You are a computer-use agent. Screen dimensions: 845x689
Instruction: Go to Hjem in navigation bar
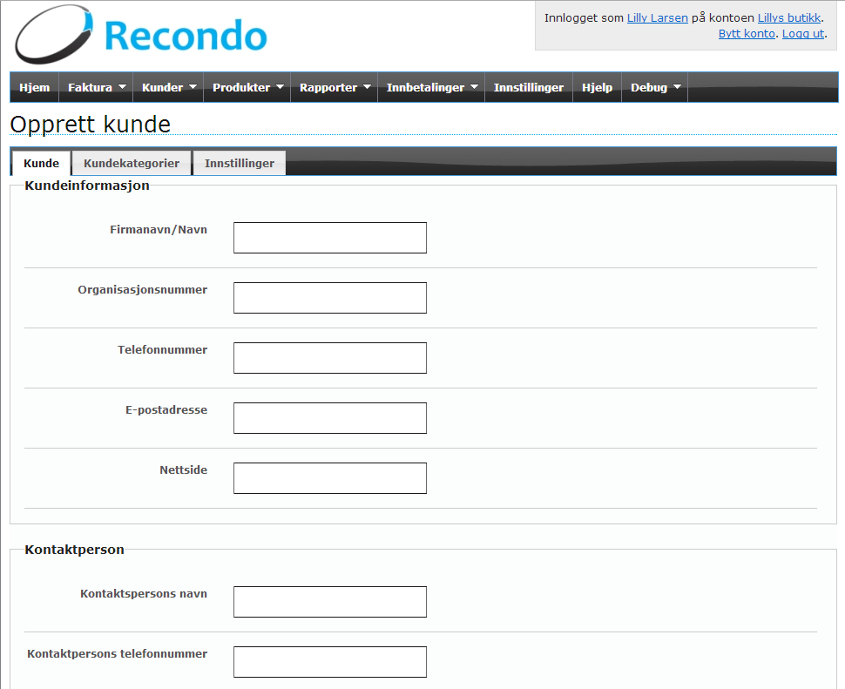[35, 88]
